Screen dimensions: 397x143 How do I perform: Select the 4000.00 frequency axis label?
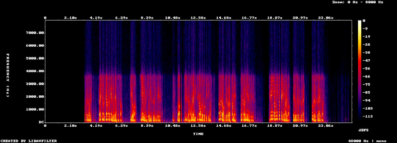point(35,71)
